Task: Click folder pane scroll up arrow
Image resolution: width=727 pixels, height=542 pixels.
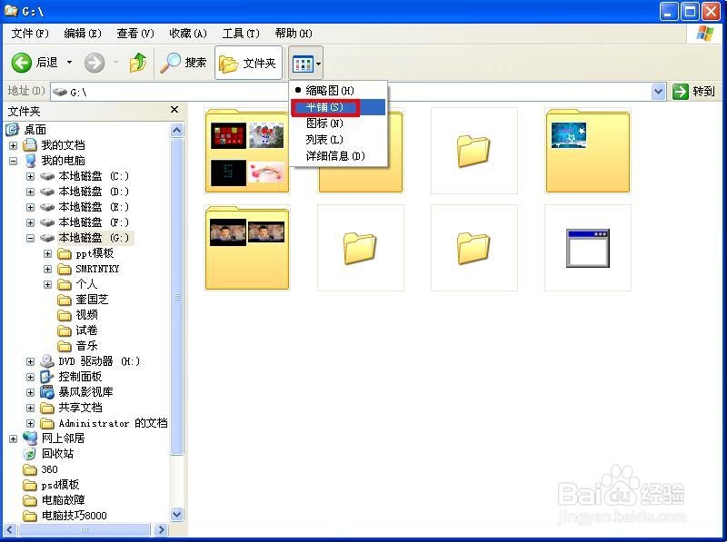Action: [176, 130]
